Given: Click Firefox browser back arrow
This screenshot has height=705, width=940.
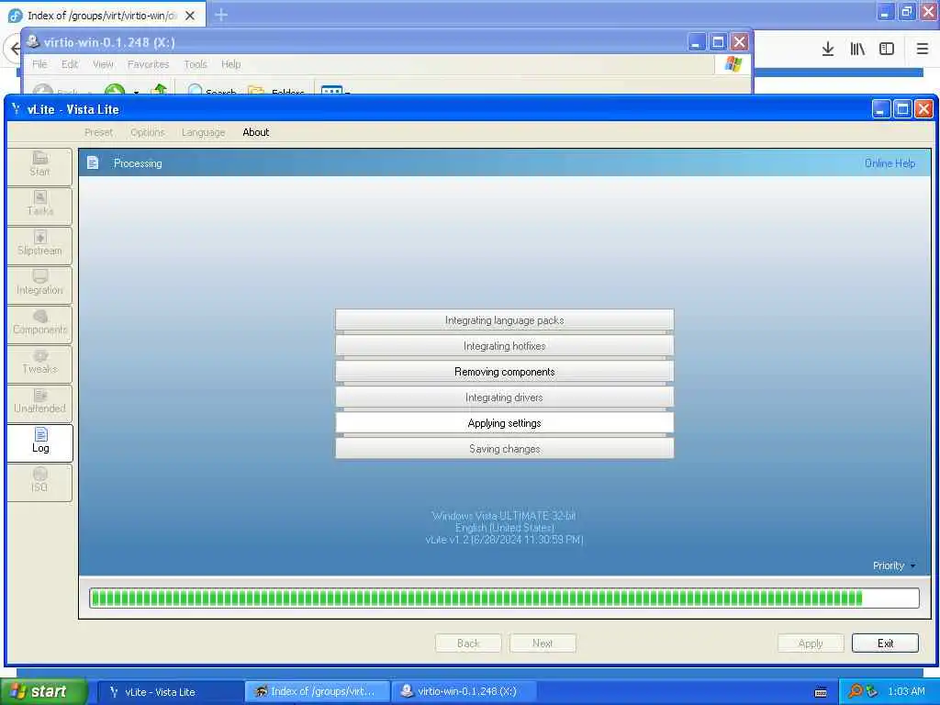Looking at the screenshot, I should tap(15, 49).
